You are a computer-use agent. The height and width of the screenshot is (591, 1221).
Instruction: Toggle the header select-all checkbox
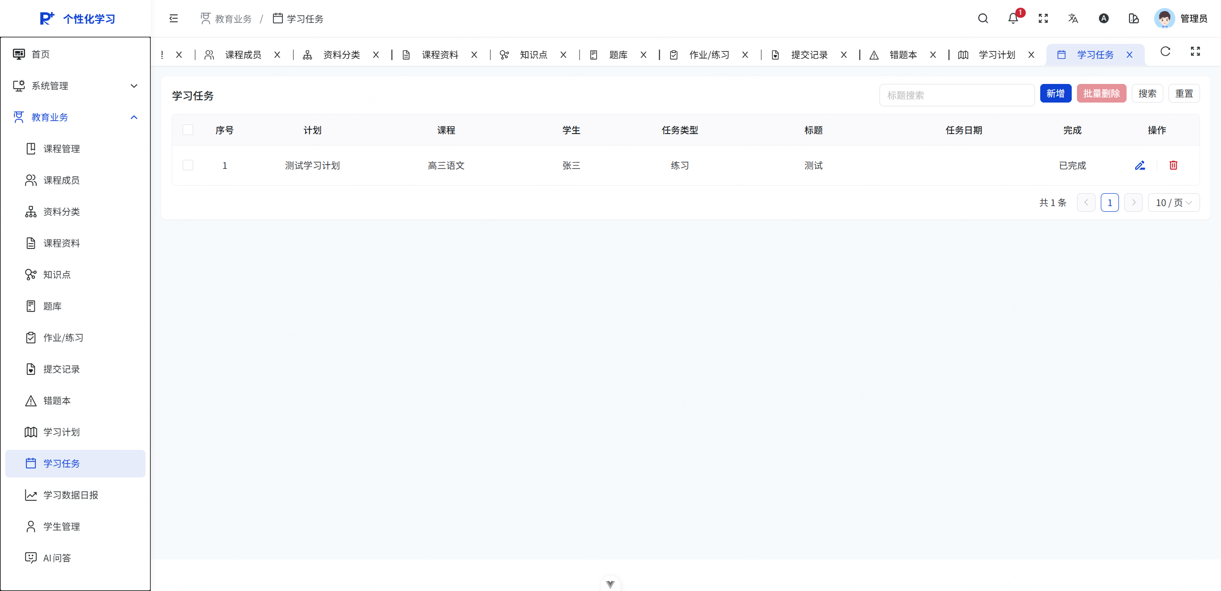click(188, 129)
